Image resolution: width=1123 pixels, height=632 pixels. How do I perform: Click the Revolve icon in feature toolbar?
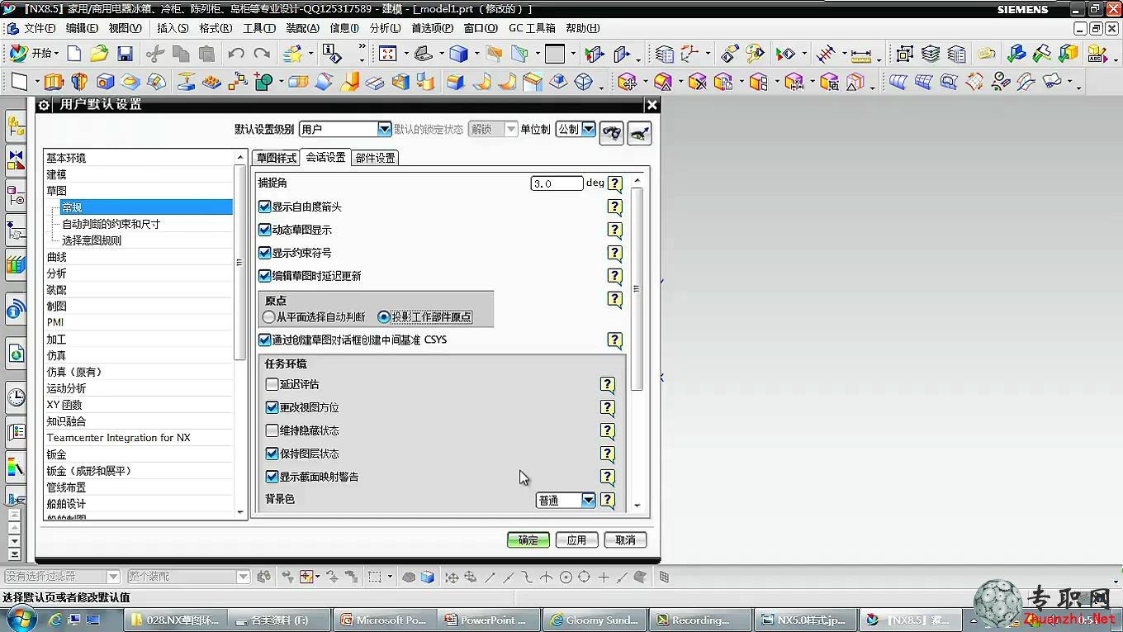pos(79,82)
